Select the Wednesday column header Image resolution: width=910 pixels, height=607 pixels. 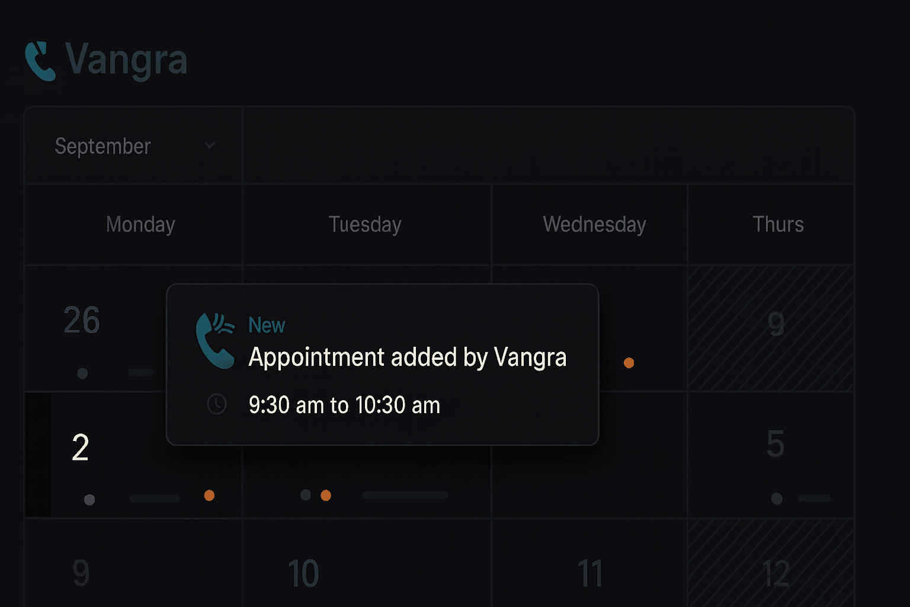[594, 225]
